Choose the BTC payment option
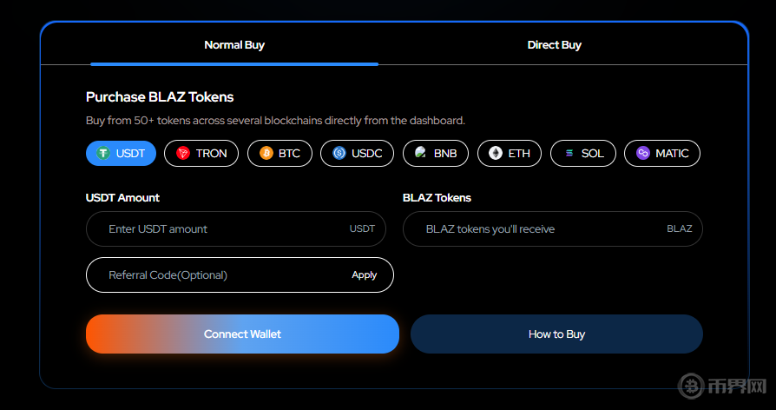This screenshot has width=776, height=410. point(279,154)
